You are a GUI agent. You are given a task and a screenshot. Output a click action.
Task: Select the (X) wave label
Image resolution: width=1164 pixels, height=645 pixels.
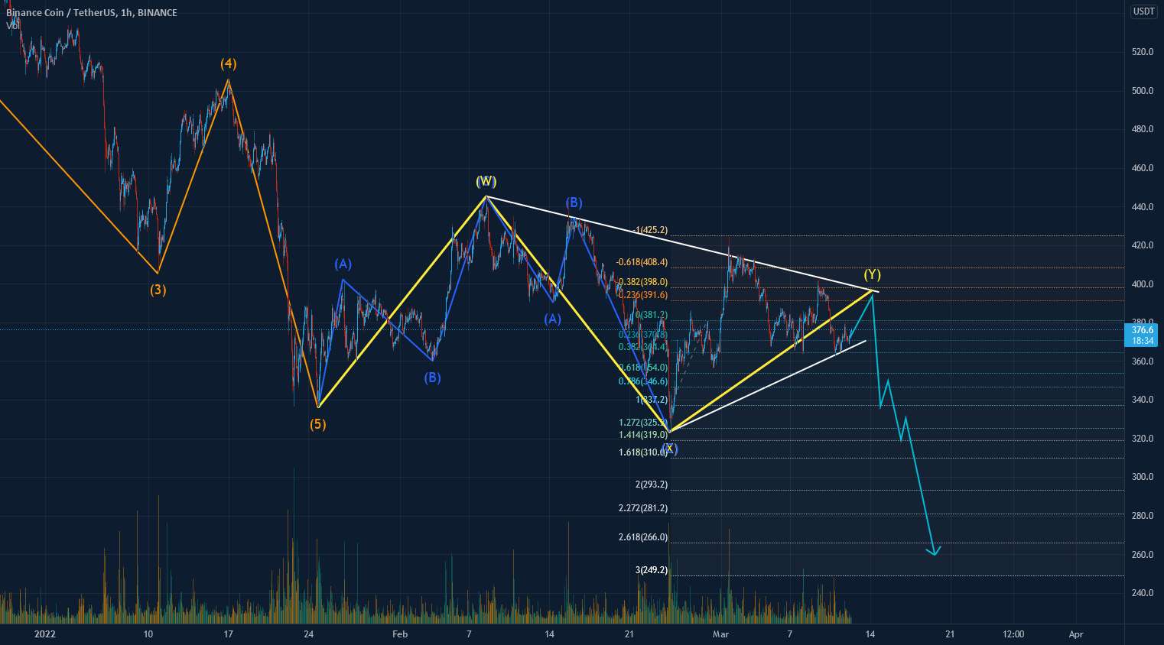[670, 449]
